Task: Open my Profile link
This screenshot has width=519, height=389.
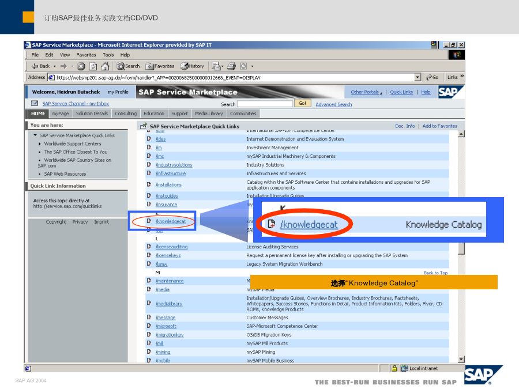Action: (118, 92)
